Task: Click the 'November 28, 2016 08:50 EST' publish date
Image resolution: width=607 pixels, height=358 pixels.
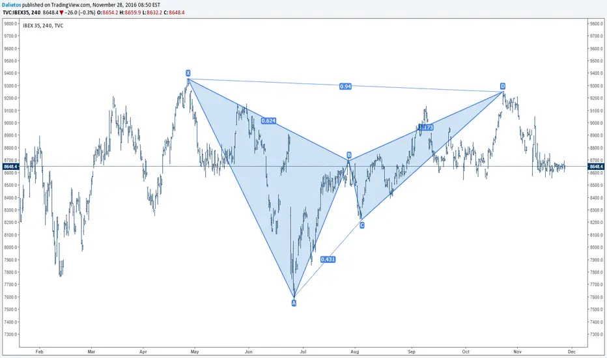Action: pyautogui.click(x=126, y=5)
